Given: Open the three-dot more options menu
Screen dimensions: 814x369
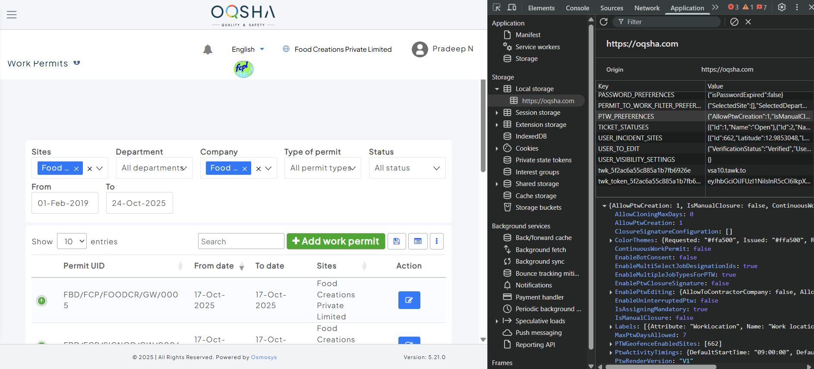Looking at the screenshot, I should click(436, 241).
